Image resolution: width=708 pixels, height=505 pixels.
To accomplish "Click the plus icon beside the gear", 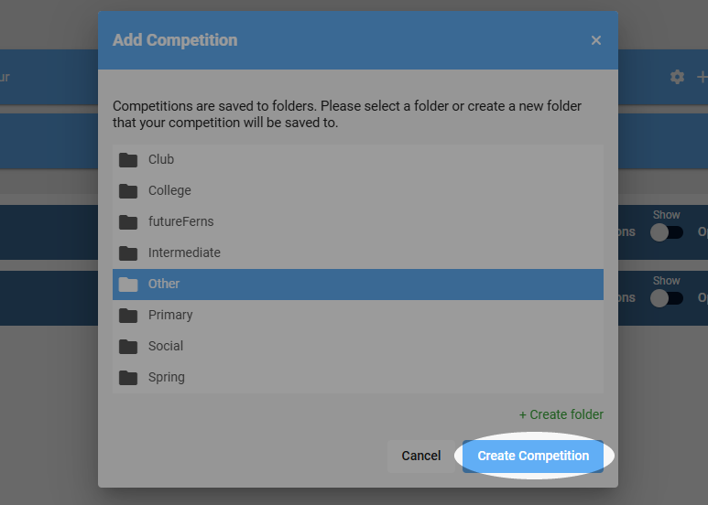I will (x=703, y=77).
